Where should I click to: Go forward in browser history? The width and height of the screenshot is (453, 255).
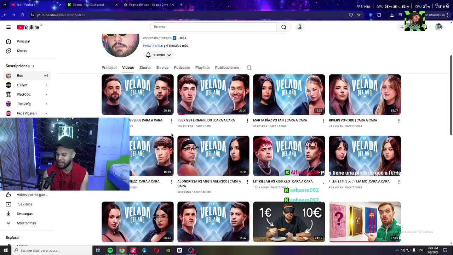click(x=13, y=15)
